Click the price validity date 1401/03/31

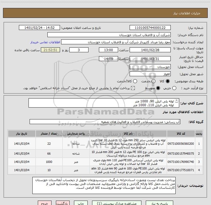[x=150, y=59]
